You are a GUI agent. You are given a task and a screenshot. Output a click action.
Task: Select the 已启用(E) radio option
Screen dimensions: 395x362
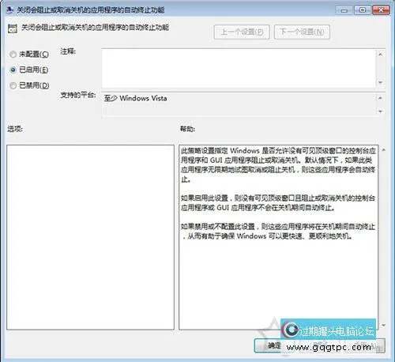[29, 70]
